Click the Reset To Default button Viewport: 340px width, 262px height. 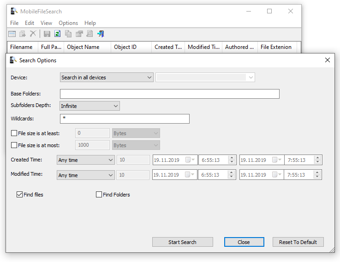(298, 242)
